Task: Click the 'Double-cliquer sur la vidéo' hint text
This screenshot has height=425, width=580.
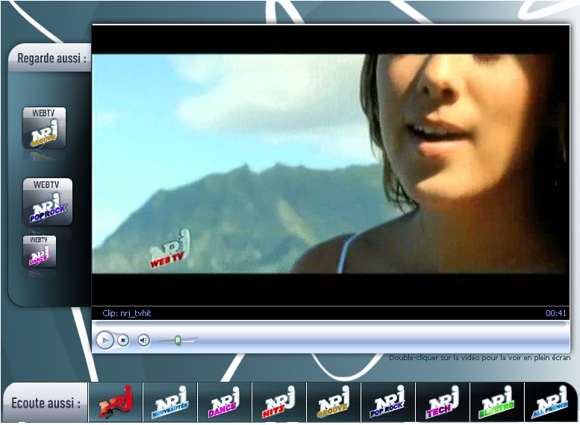Action: coord(479,358)
